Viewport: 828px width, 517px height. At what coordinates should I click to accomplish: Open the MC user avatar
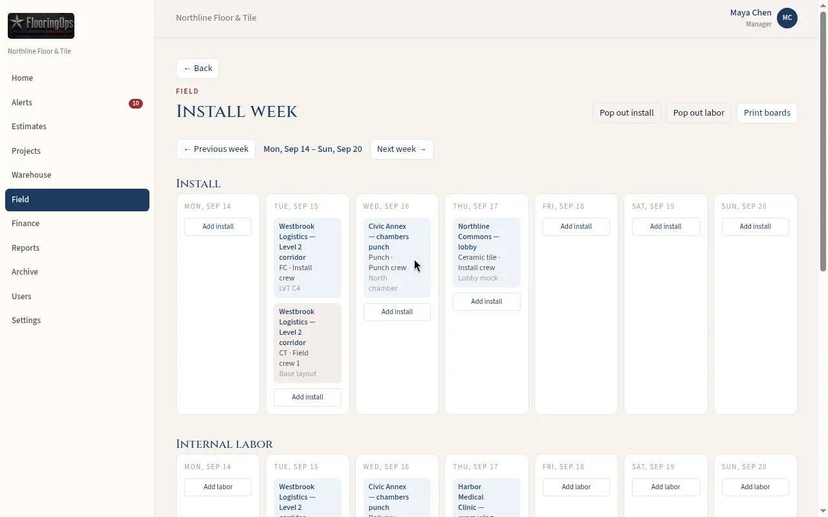[x=787, y=18]
